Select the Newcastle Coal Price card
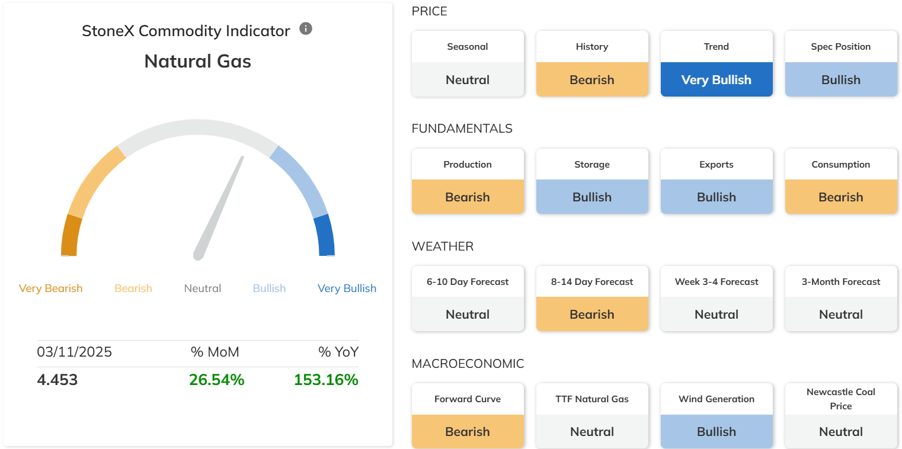The height and width of the screenshot is (449, 902). pos(841,416)
